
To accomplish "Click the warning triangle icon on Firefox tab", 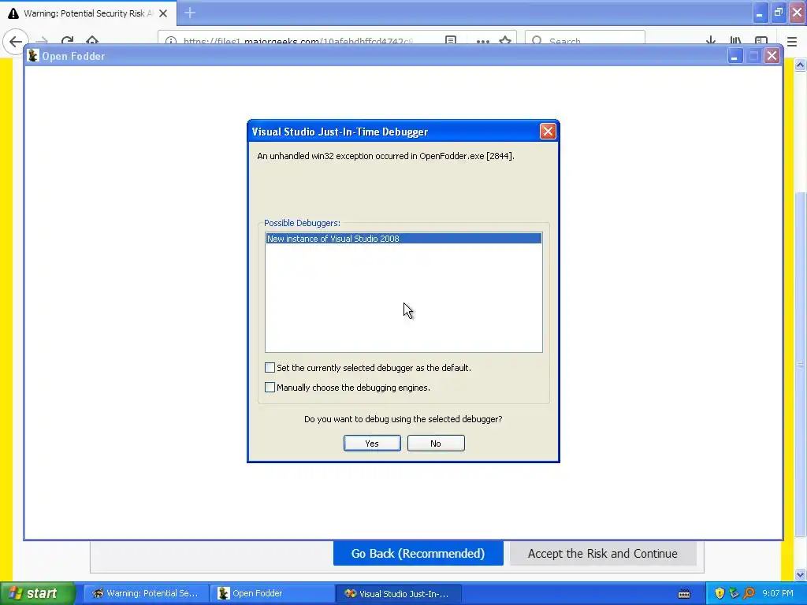I will pyautogui.click(x=13, y=13).
